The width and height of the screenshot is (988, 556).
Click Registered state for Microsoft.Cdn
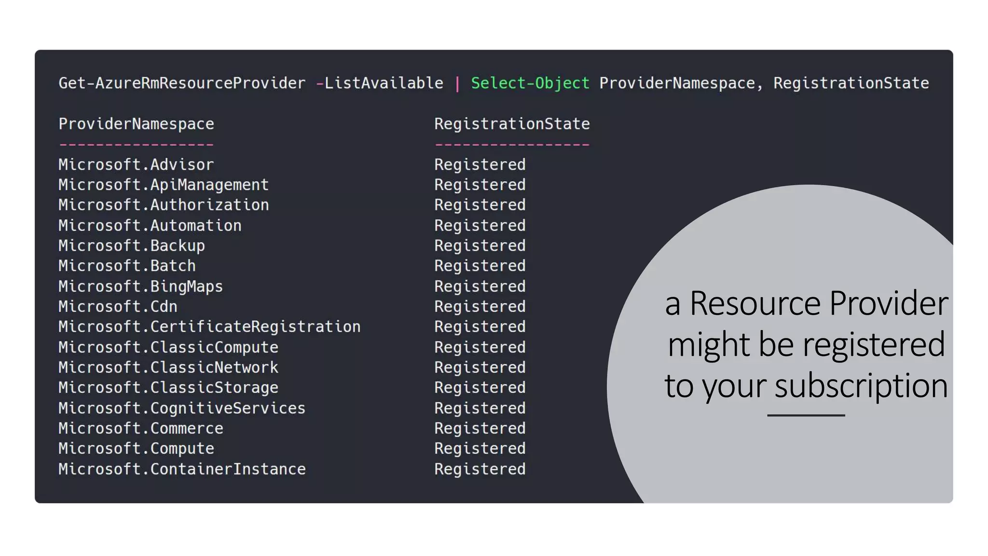480,306
